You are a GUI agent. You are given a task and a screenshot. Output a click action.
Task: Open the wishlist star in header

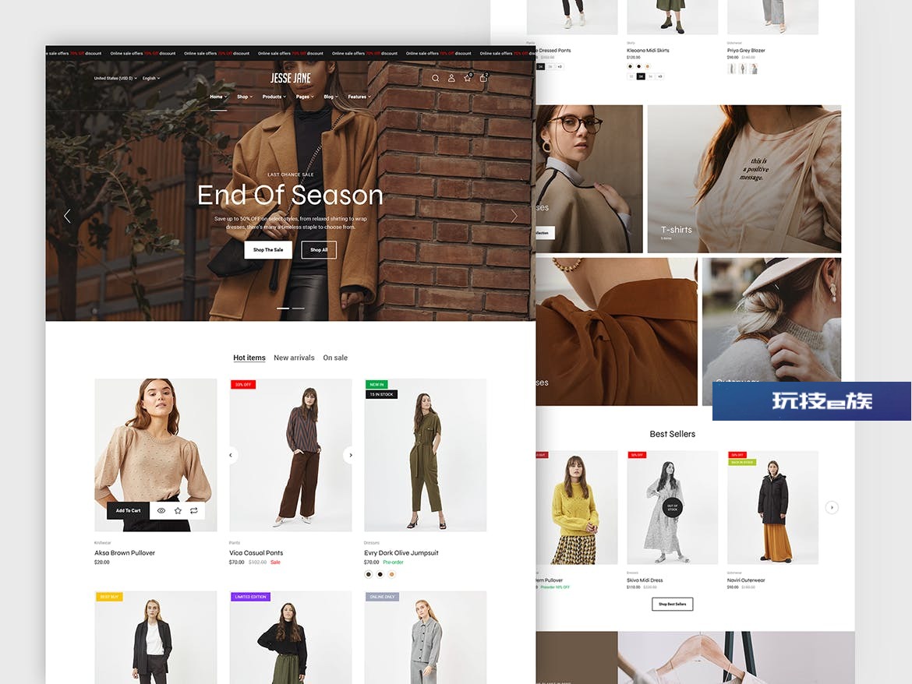coord(467,78)
